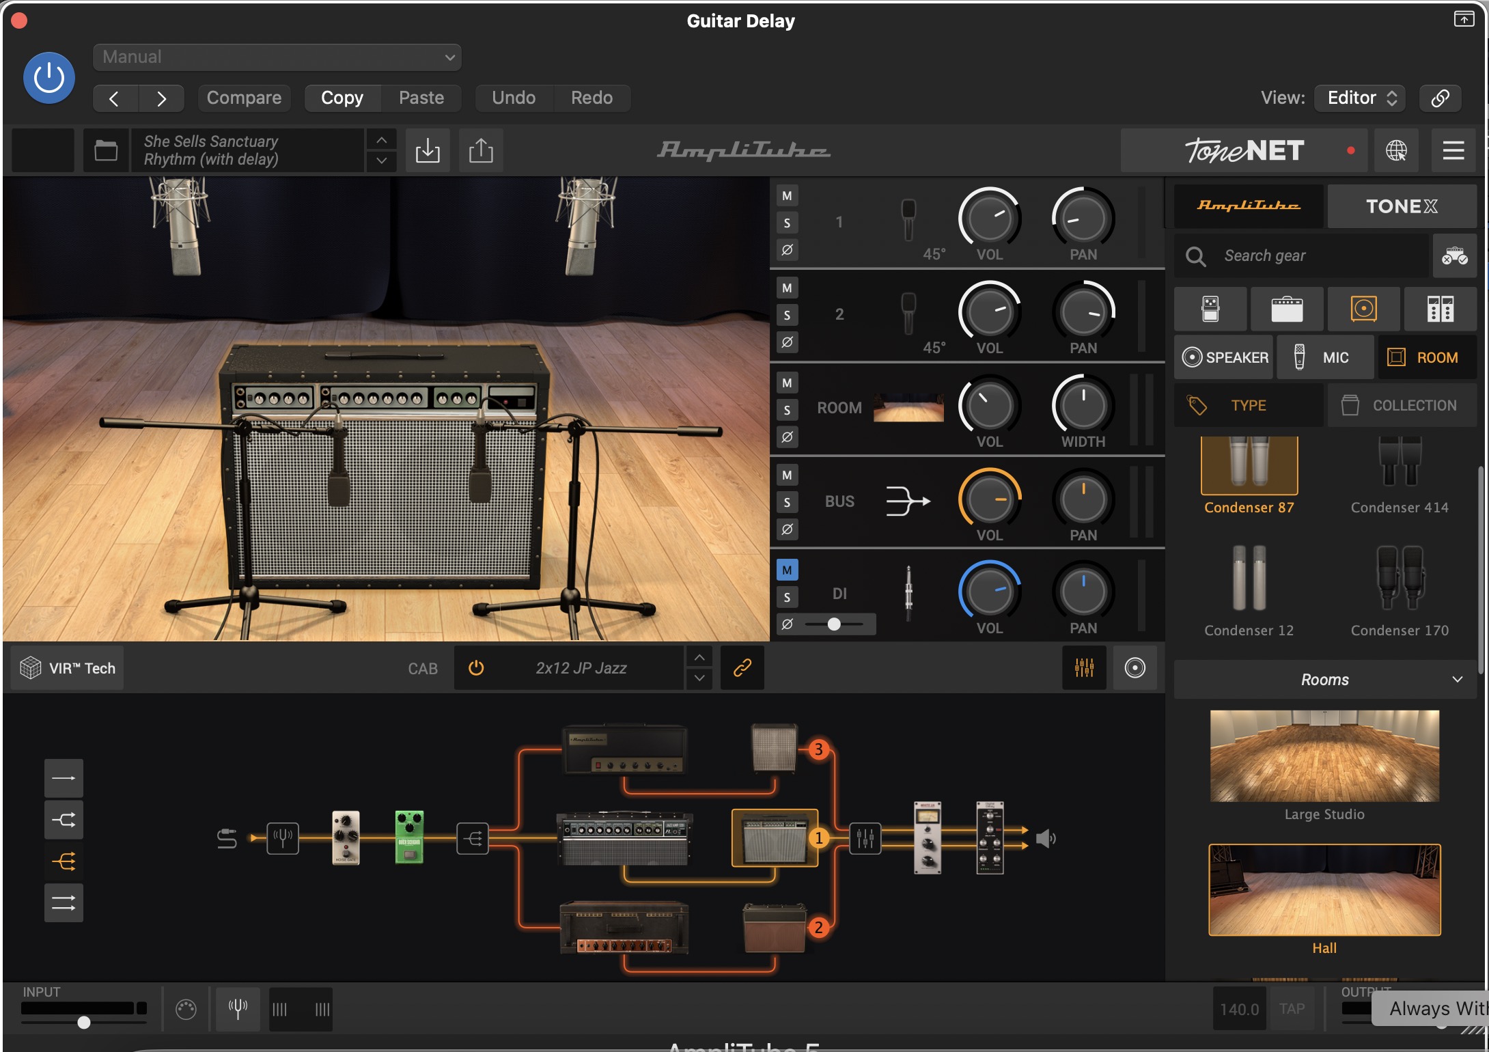Viewport: 1489px width, 1052px height.
Task: Go to next preset arrow
Action: (161, 98)
